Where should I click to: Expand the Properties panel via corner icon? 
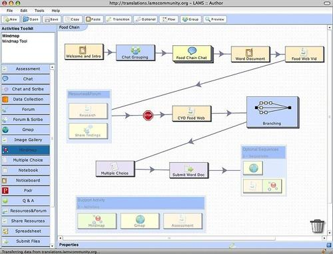pyautogui.click(x=329, y=245)
